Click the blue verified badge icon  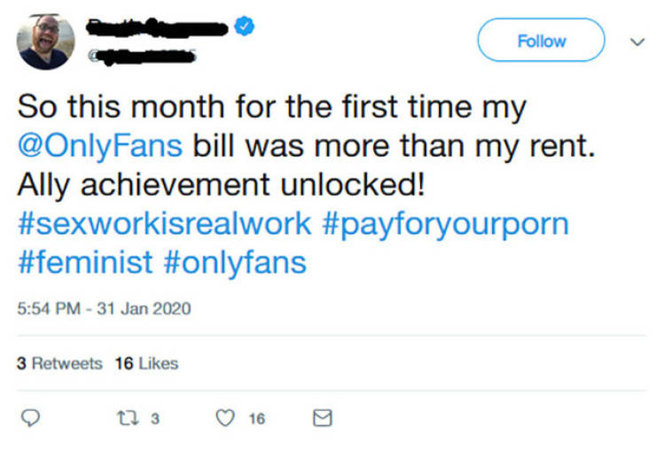pyautogui.click(x=245, y=28)
